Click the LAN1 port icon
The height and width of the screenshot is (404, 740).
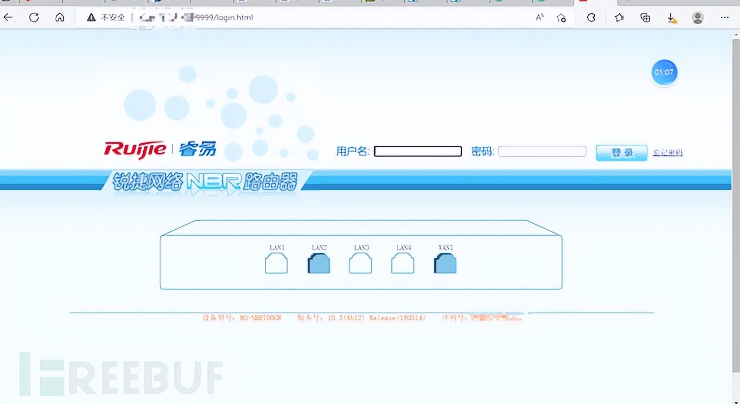276,264
